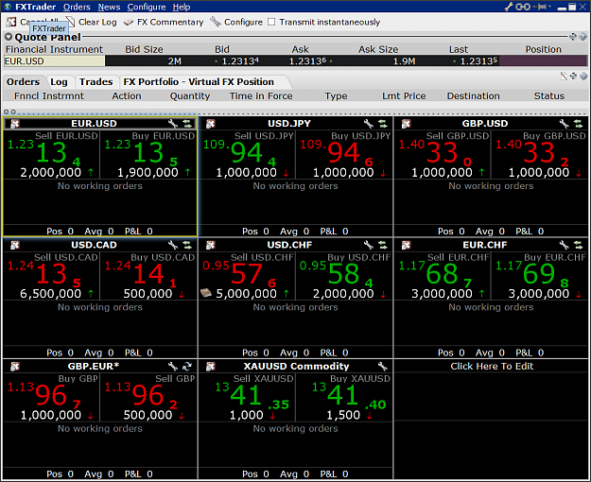The height and width of the screenshot is (482, 591).
Task: Open USD.CHF cell wrench configuration
Action: 368,245
